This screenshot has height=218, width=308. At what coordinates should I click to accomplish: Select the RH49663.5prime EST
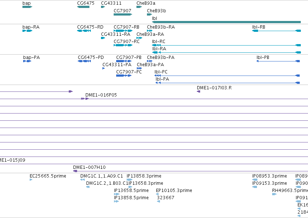[274, 194]
